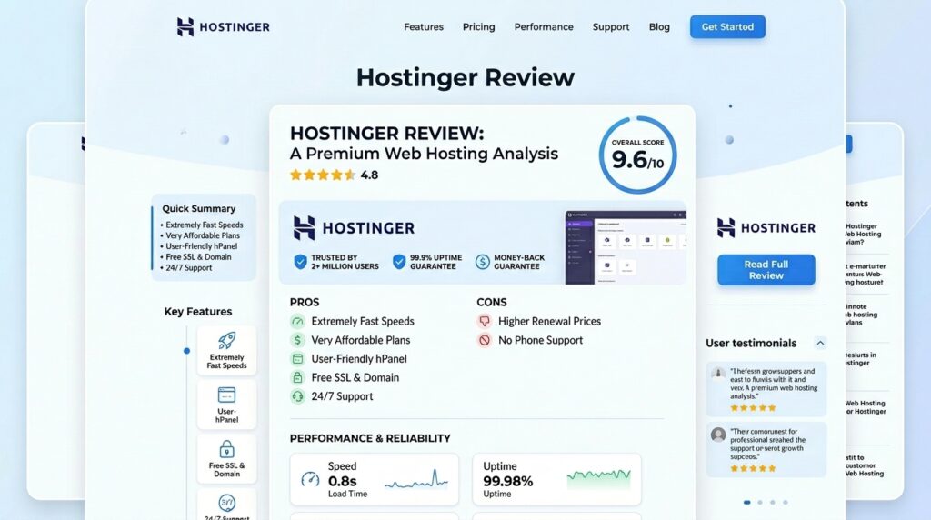The height and width of the screenshot is (520, 931).
Task: Click the Key Features timeline dot
Action: [186, 351]
